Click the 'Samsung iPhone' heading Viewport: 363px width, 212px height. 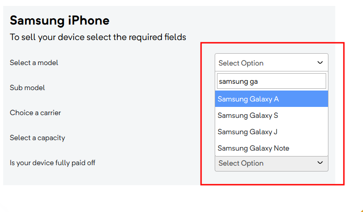60,20
